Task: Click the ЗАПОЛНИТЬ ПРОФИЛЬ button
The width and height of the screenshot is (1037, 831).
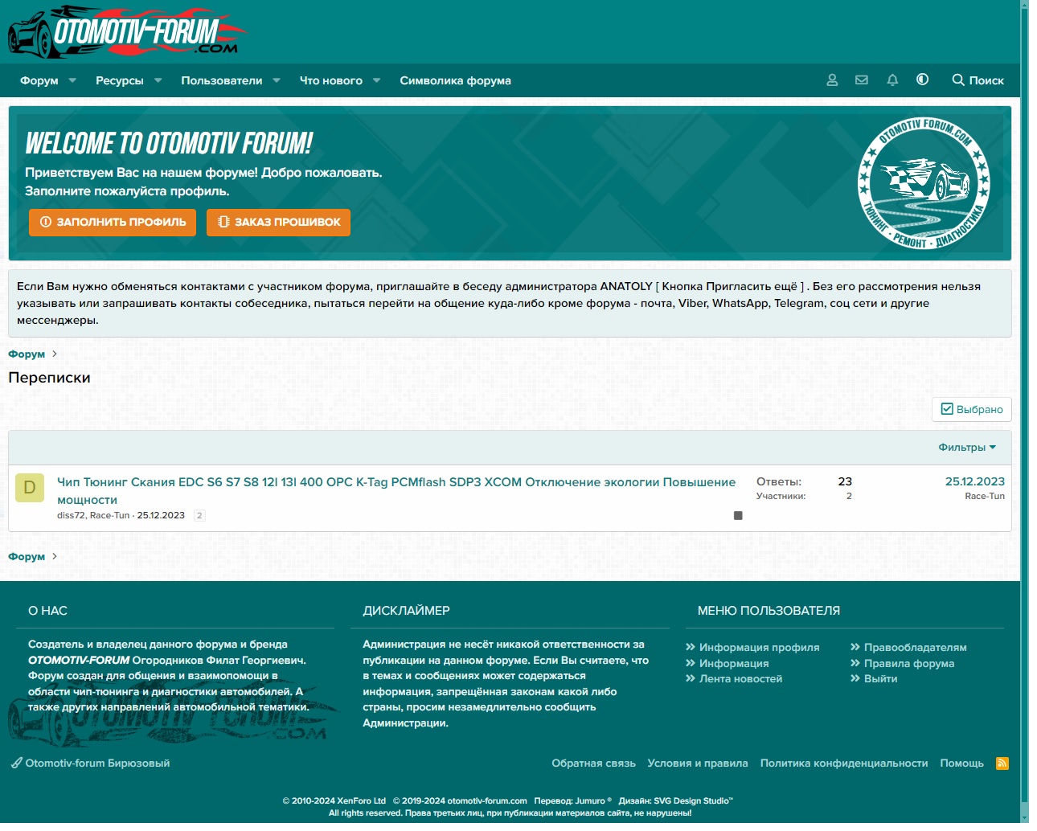Action: click(113, 222)
